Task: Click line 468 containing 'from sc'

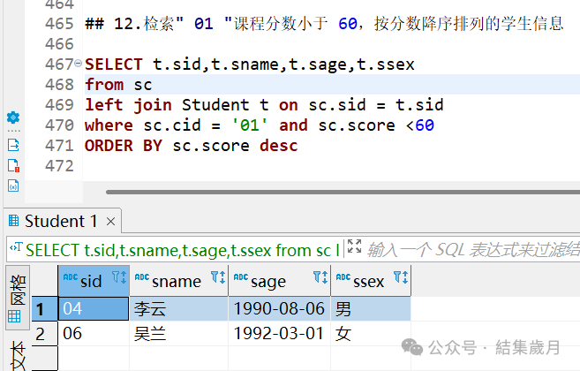Action: coord(332,85)
